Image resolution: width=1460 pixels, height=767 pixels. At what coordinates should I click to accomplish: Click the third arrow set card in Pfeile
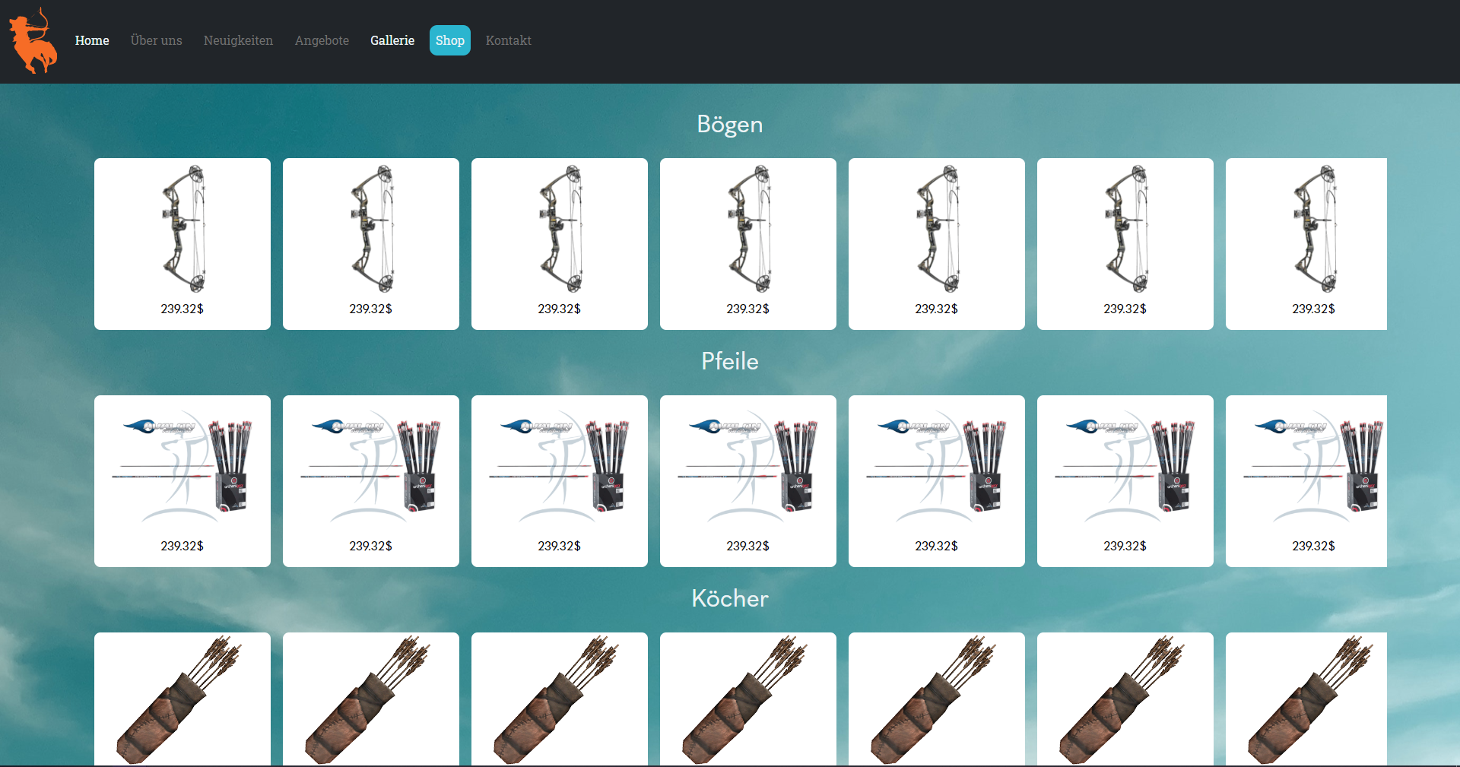point(560,481)
